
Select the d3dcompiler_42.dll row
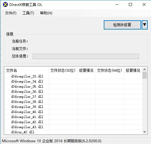point(73,122)
